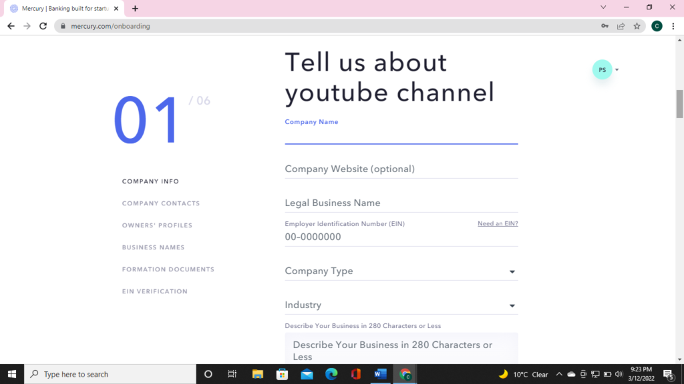This screenshot has height=384, width=684.
Task: Open the Company Type dropdown
Action: pyautogui.click(x=401, y=271)
